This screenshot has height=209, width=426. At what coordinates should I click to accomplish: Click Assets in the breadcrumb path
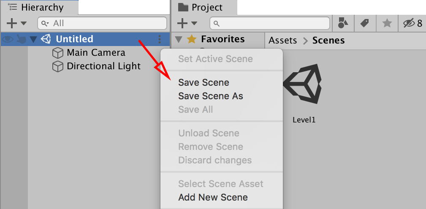tap(282, 41)
